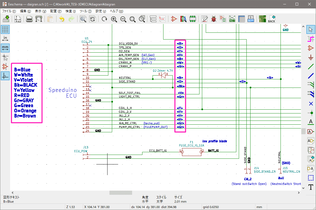
Task: Click the BACK import footprint icon
Action: [272, 19]
